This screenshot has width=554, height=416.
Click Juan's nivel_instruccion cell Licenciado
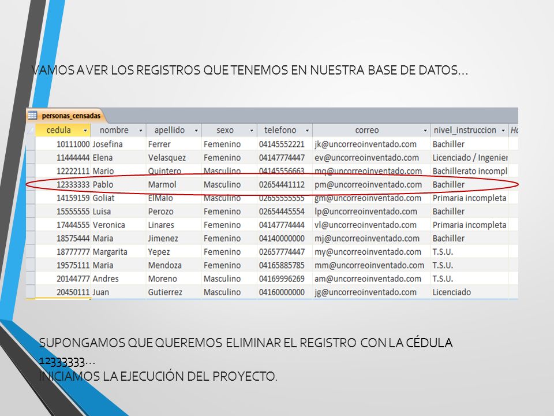coord(469,292)
